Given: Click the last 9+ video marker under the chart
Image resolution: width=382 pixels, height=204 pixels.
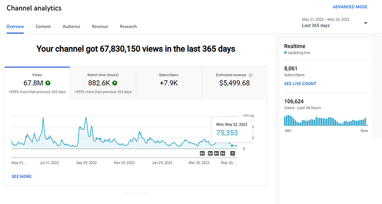Looking at the screenshot, I should tap(223, 154).
